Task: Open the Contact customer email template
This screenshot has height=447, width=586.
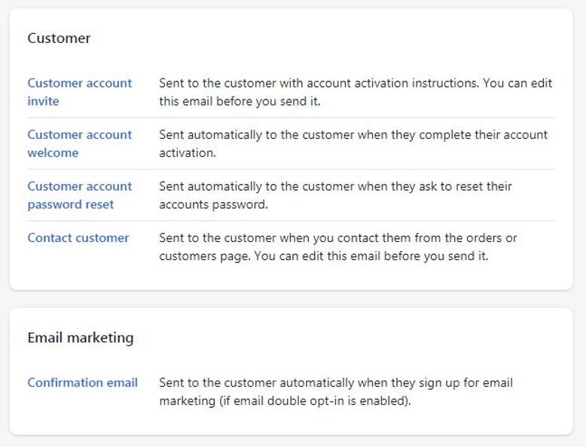Action: coord(78,237)
